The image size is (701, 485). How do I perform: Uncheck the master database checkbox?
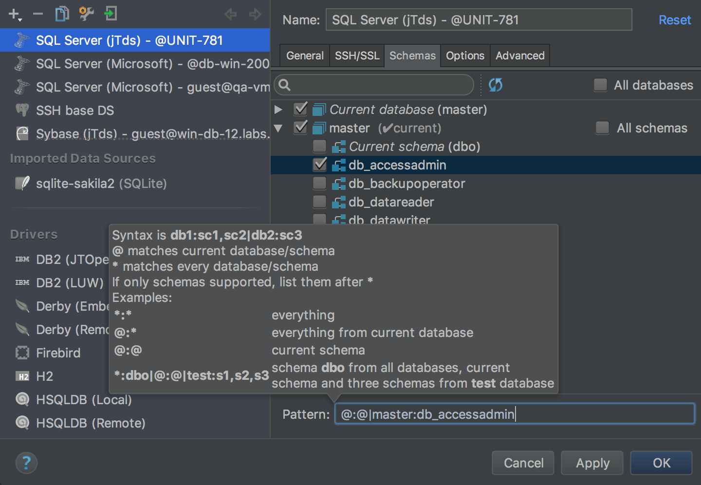[x=301, y=127]
